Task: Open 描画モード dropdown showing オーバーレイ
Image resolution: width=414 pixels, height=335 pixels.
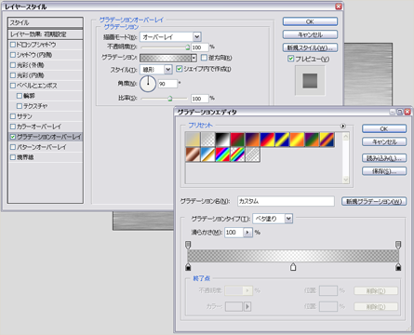Action: [x=170, y=37]
